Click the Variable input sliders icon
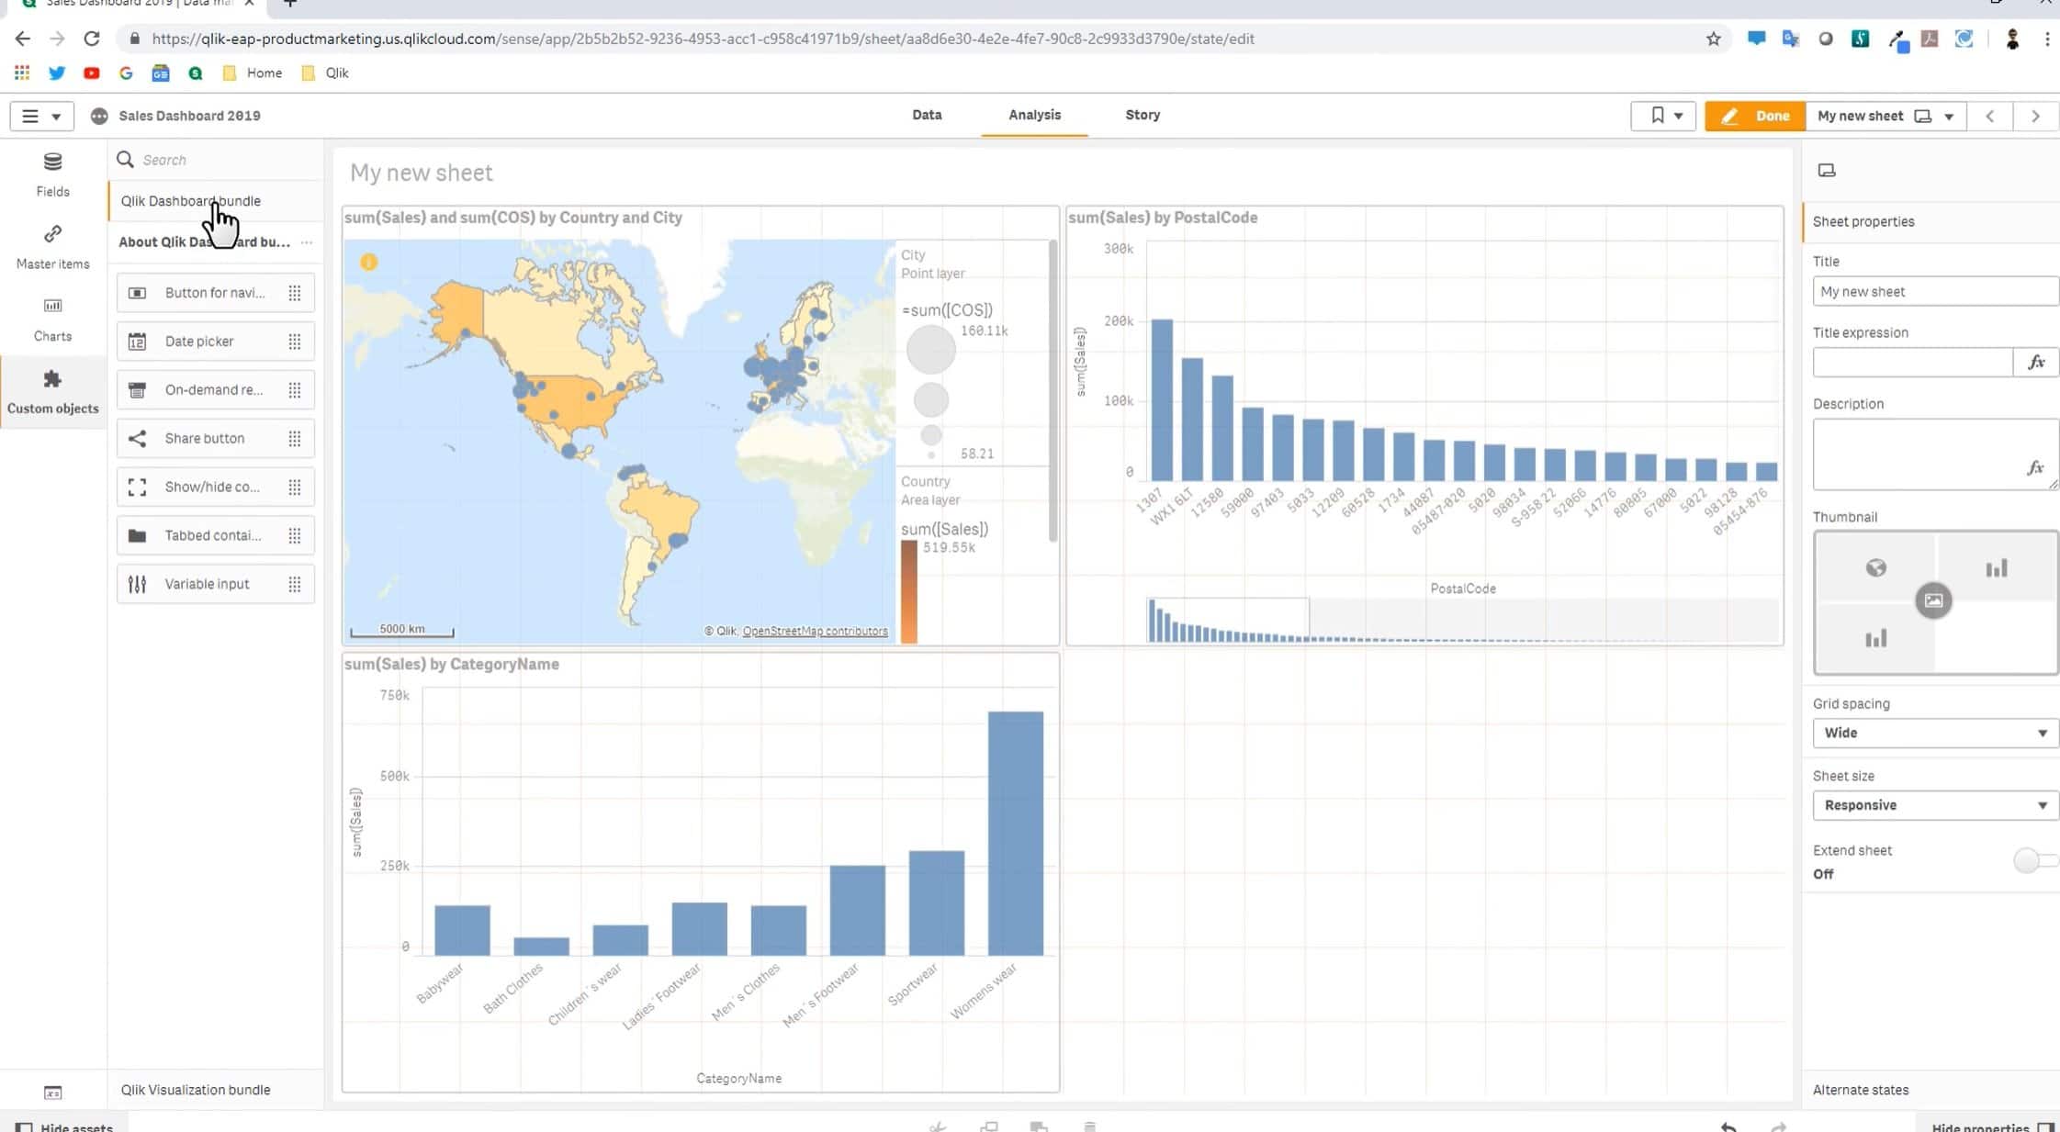 pyautogui.click(x=137, y=585)
